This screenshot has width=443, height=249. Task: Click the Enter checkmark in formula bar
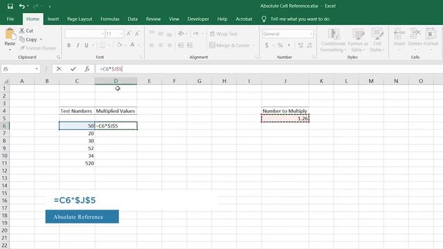(x=73, y=69)
